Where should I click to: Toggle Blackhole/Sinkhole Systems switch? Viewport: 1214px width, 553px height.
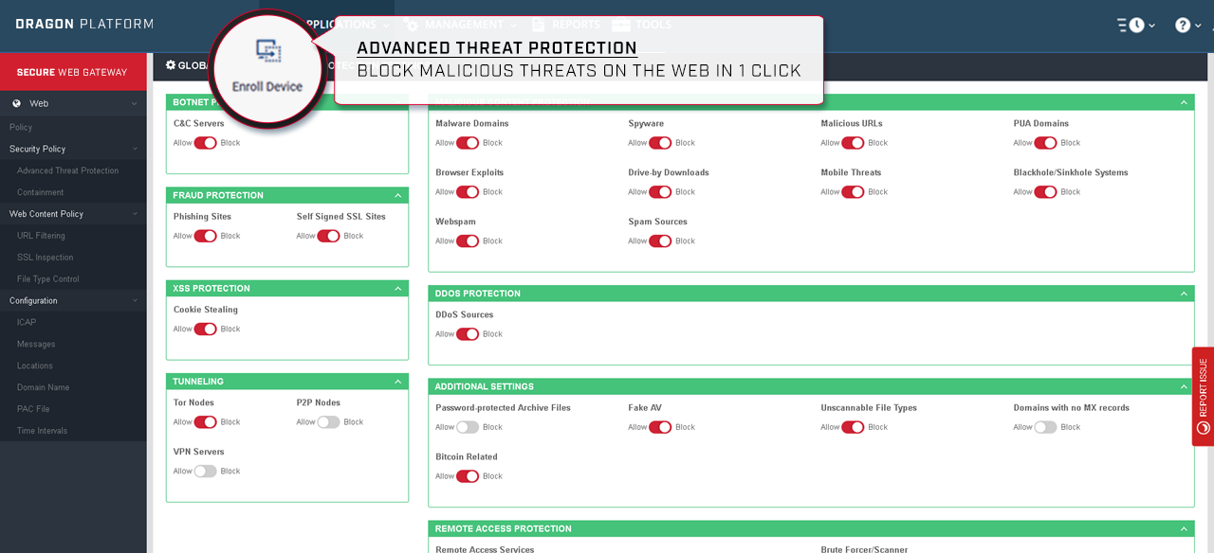(x=1045, y=192)
